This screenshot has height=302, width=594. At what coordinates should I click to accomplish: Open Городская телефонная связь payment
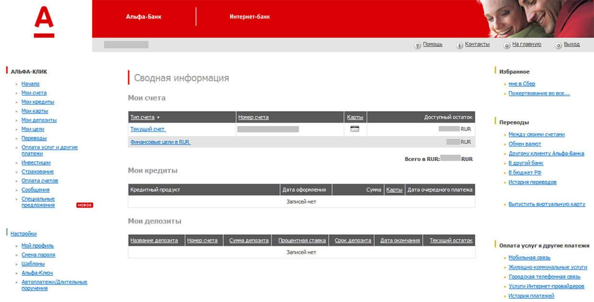pyautogui.click(x=545, y=277)
